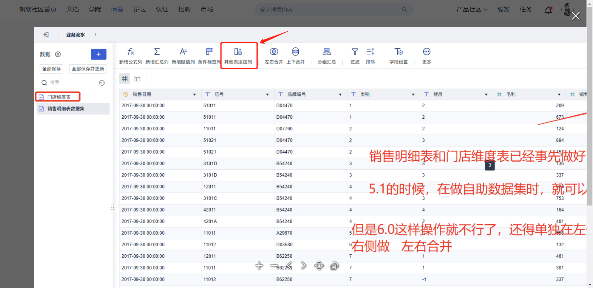Viewport: 593px width, 288px height.
Task: Open 销售日期 column dropdown arrow
Action: tap(194, 95)
